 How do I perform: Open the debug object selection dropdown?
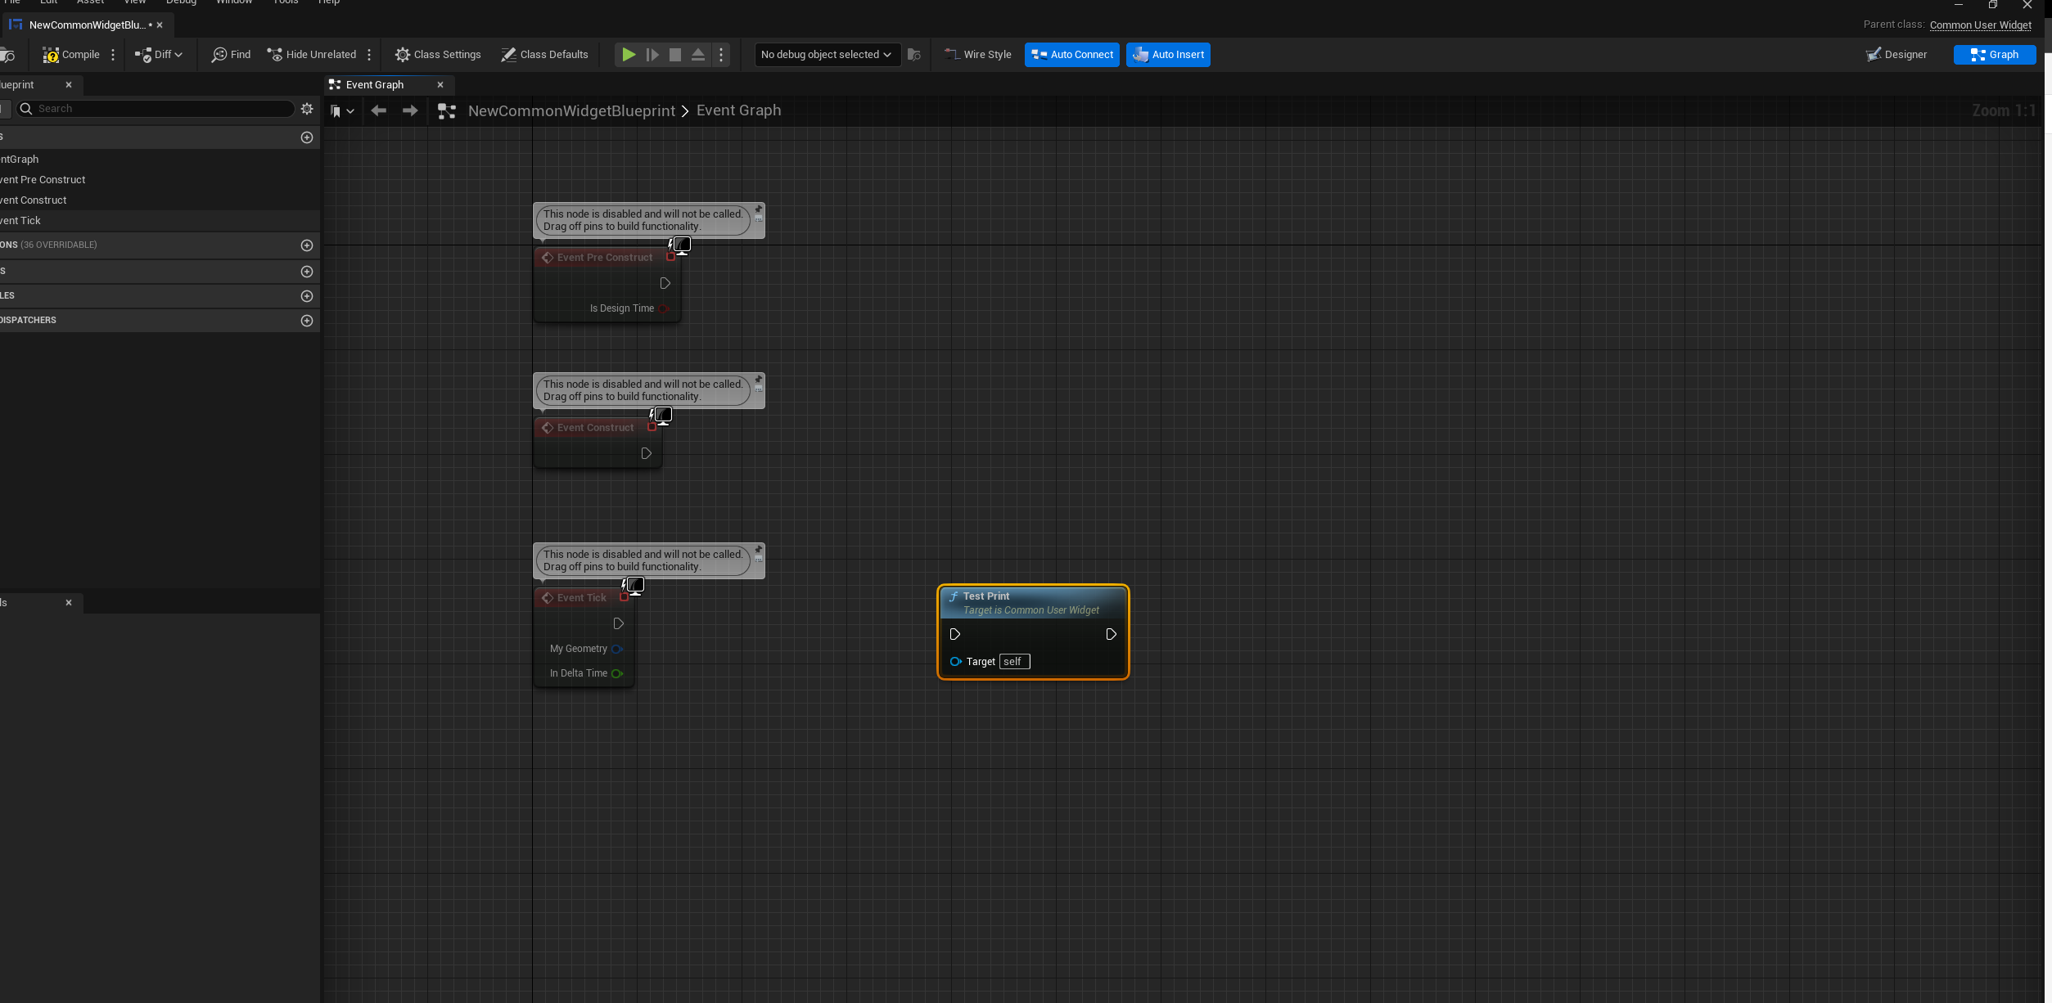(x=826, y=55)
